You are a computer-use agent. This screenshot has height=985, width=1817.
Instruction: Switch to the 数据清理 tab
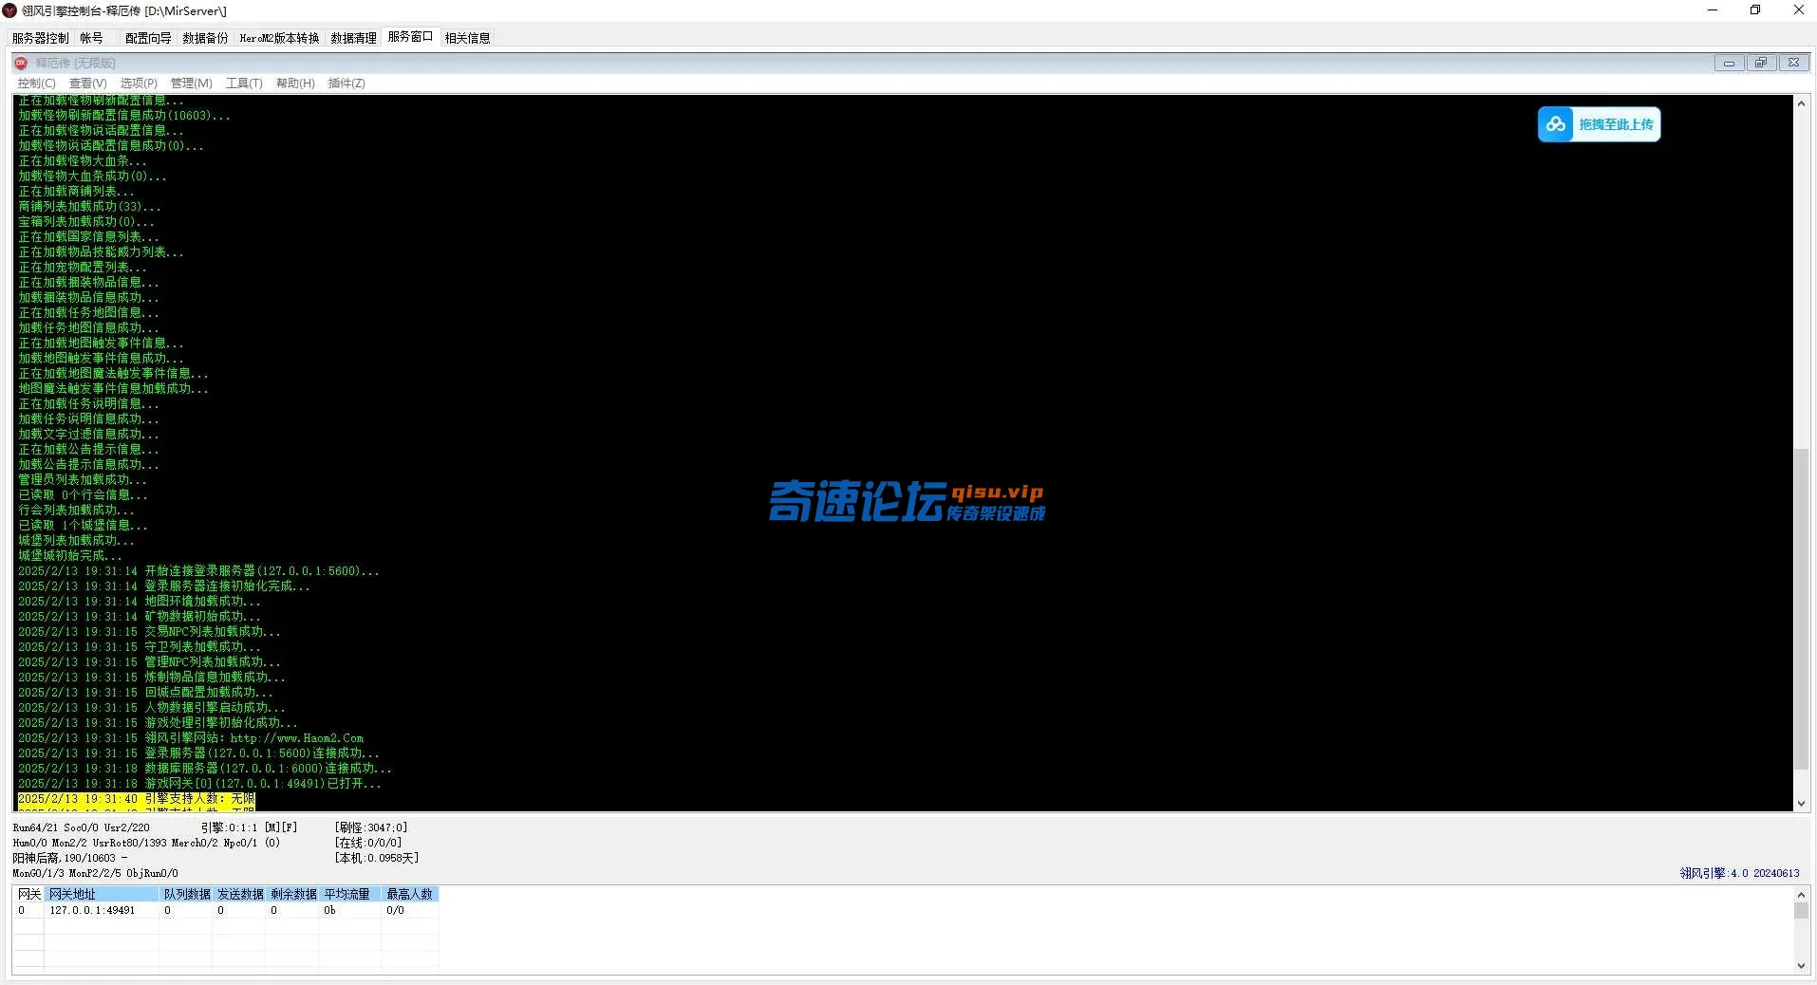(353, 38)
